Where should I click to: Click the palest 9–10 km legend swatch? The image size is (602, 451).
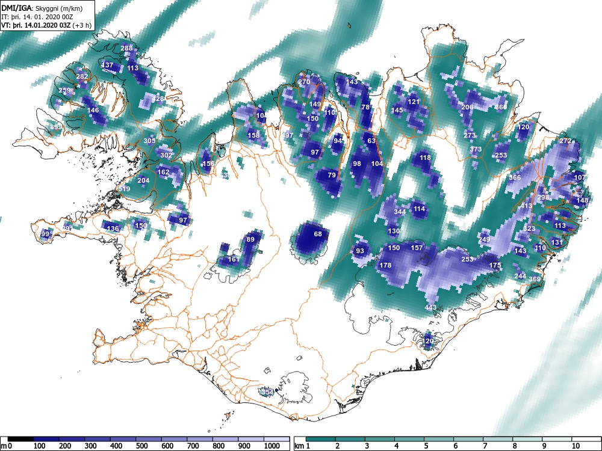tap(557, 439)
